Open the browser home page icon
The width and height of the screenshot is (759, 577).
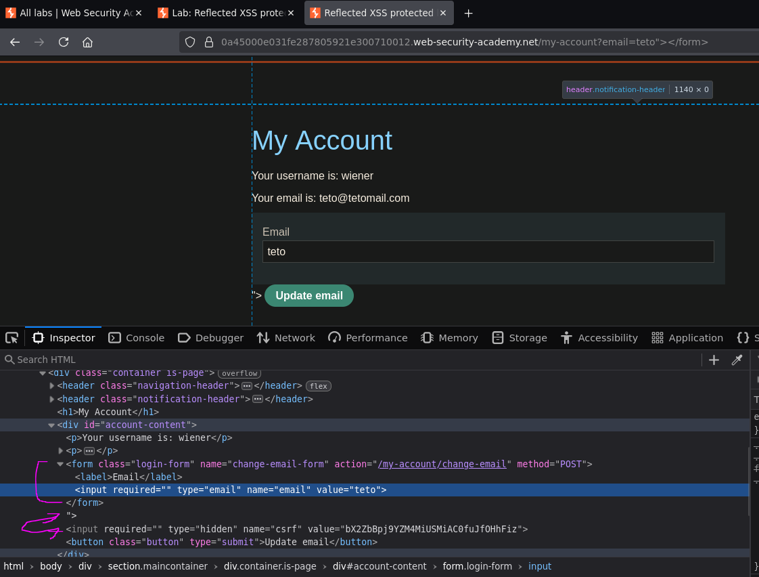(88, 42)
